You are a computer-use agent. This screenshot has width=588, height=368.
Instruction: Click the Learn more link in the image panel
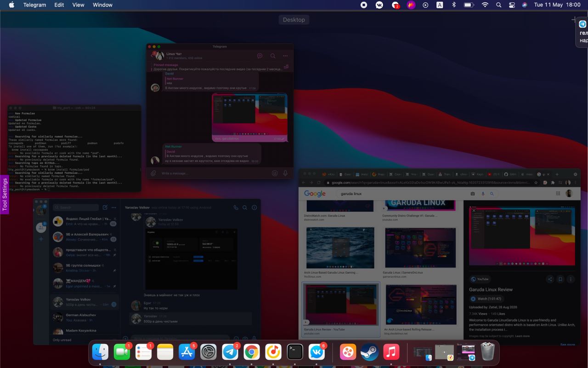click(522, 336)
